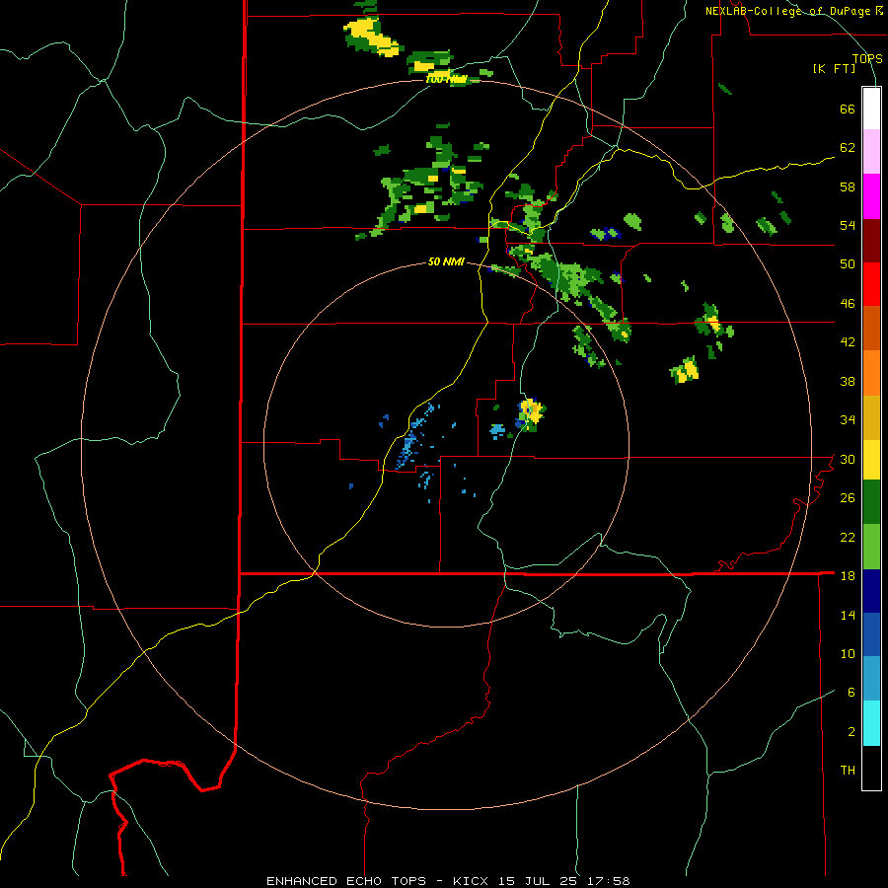888x888 pixels.
Task: Click the "26" legend value
Action: click(848, 498)
